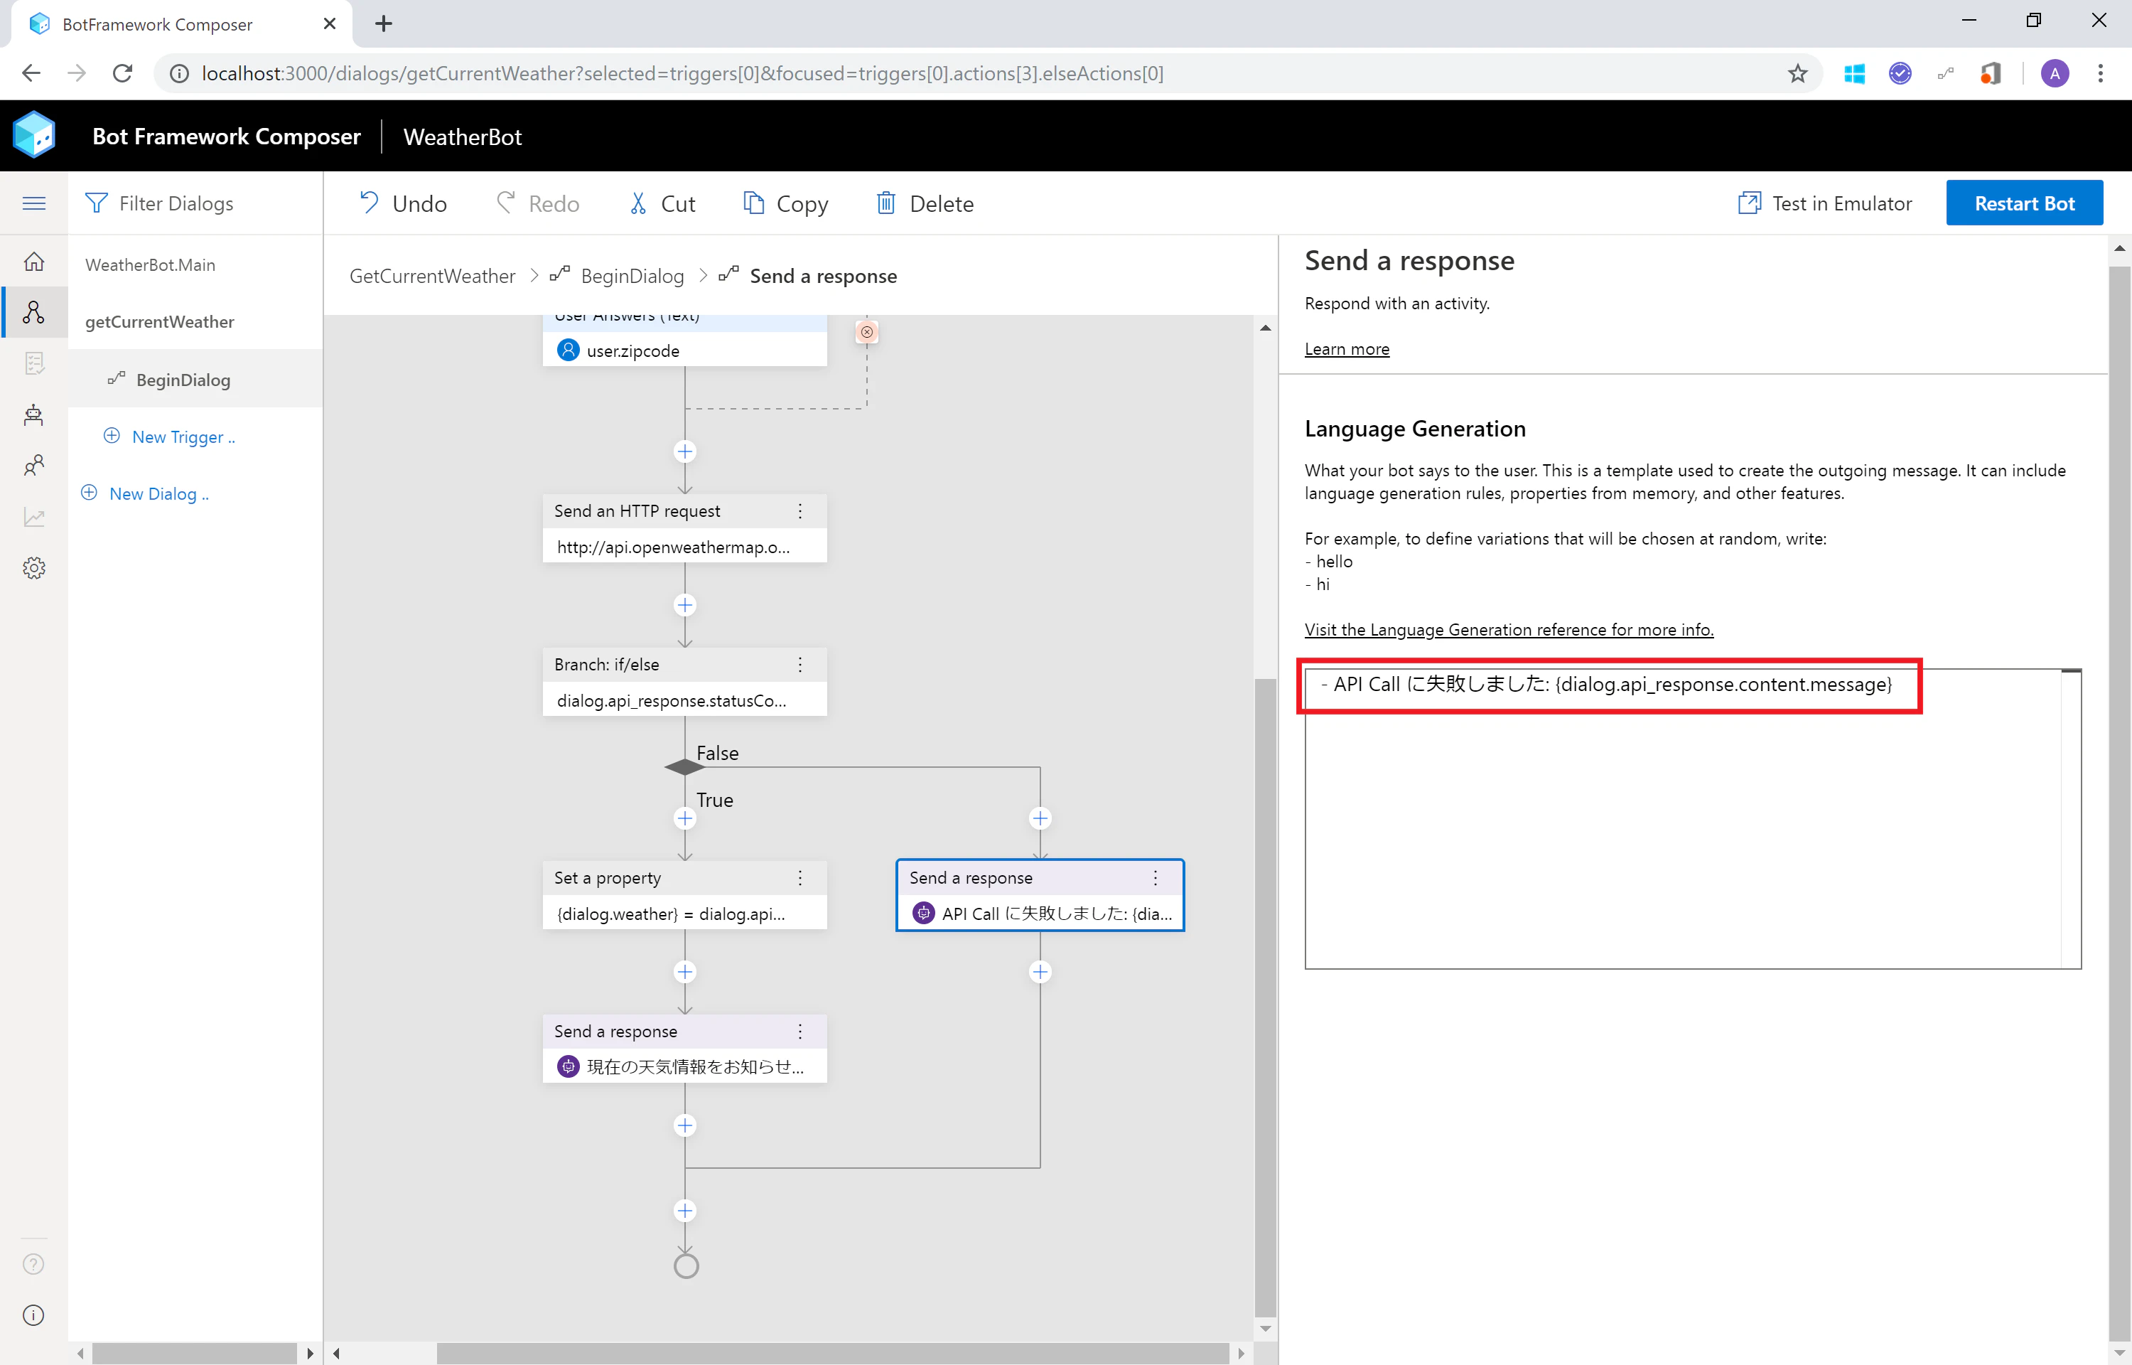Open the Learn more link

1346,348
